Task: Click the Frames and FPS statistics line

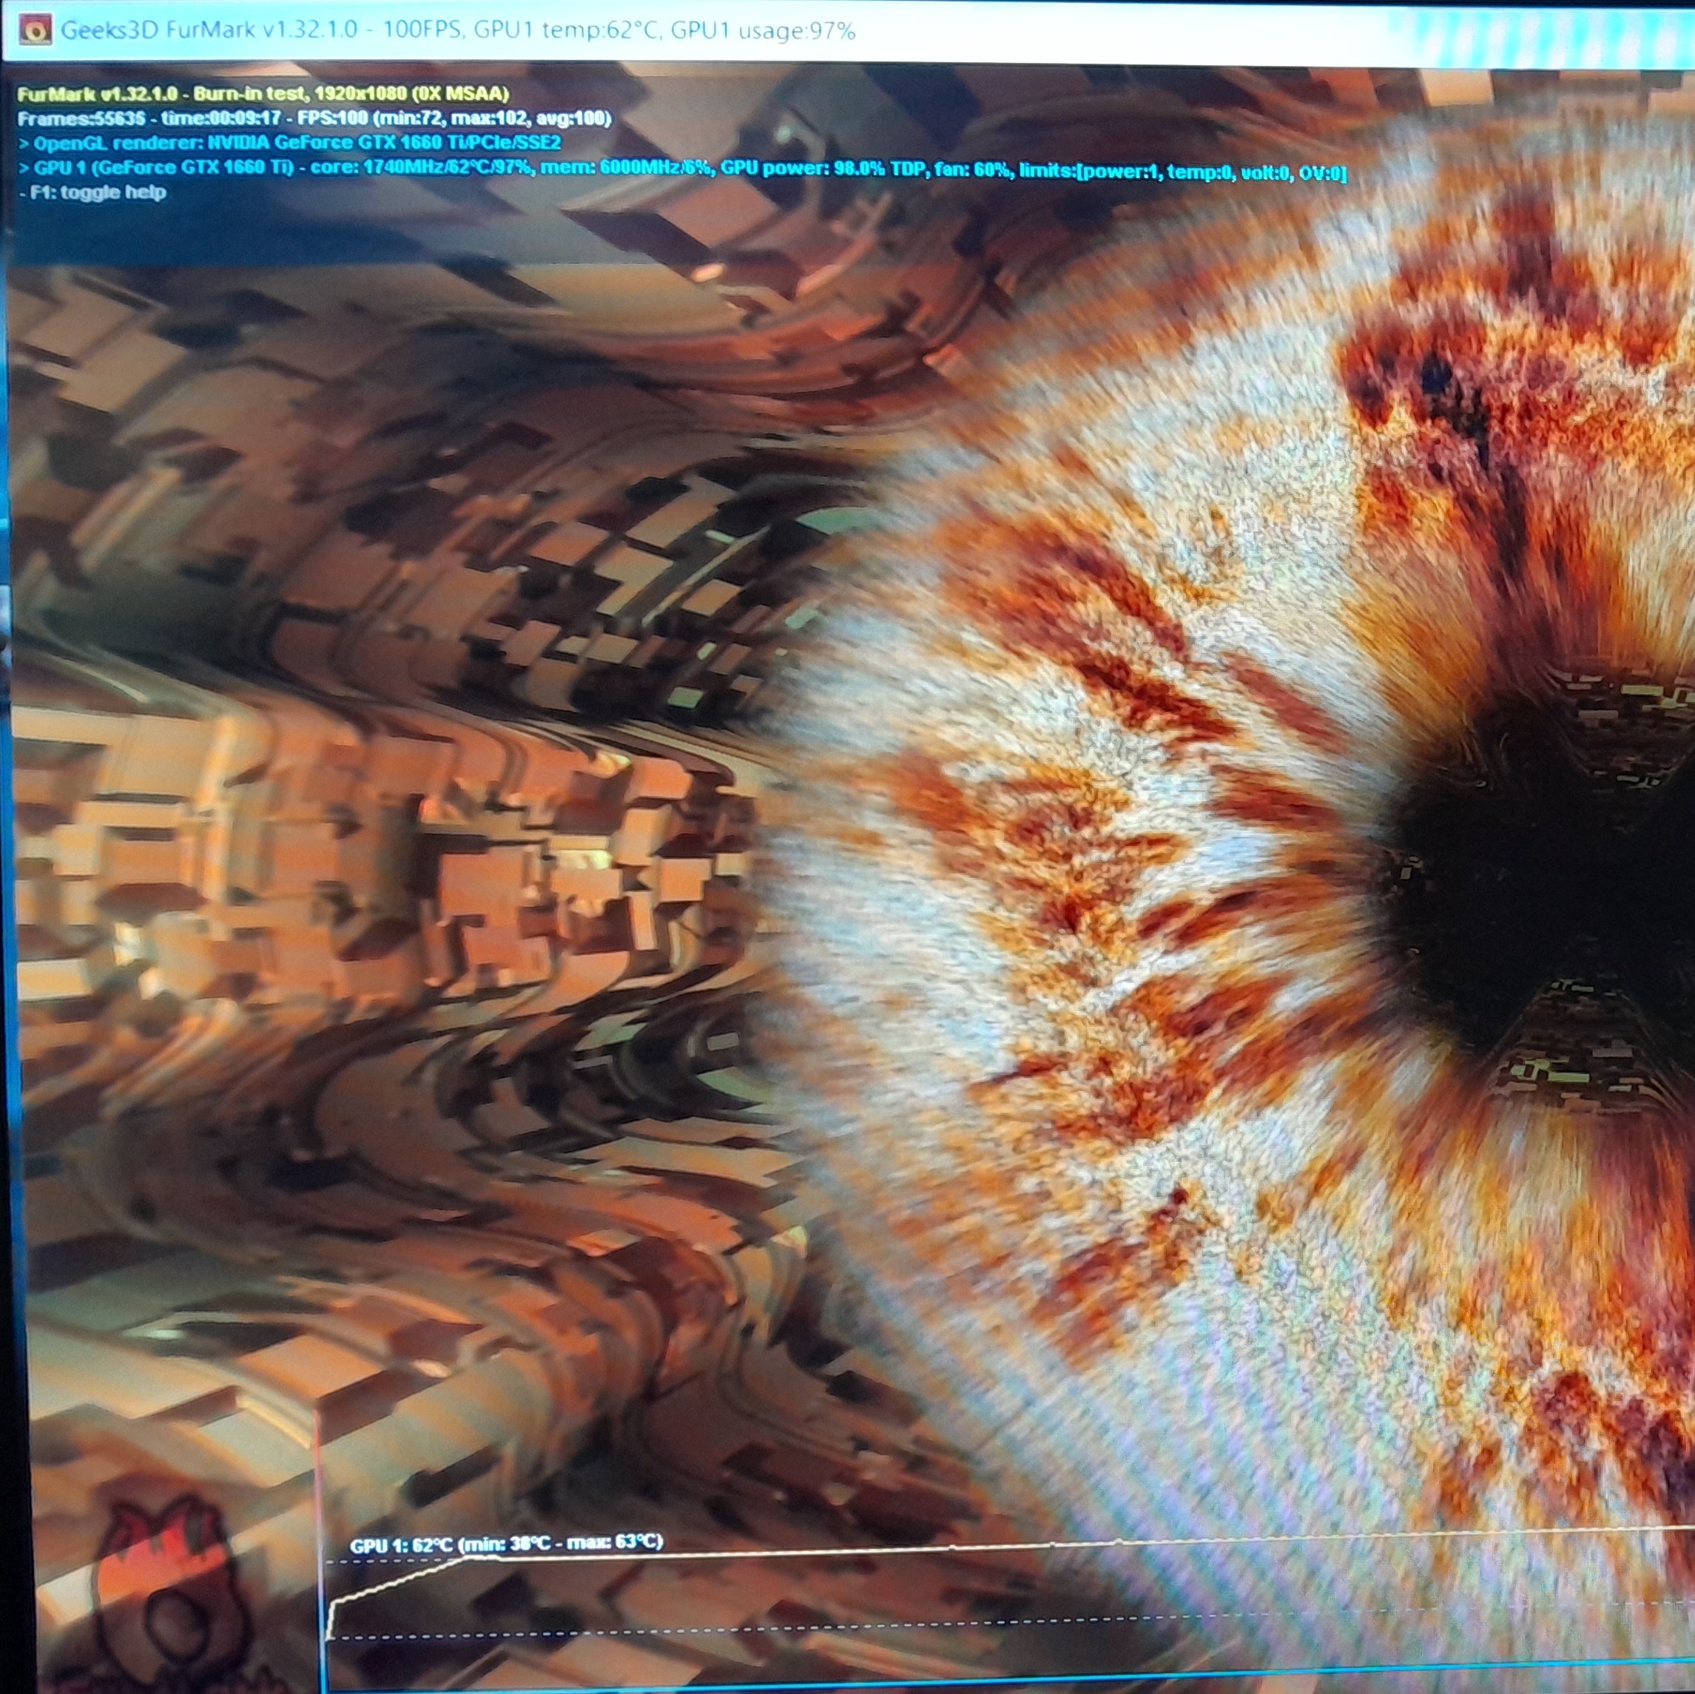Action: (x=314, y=118)
